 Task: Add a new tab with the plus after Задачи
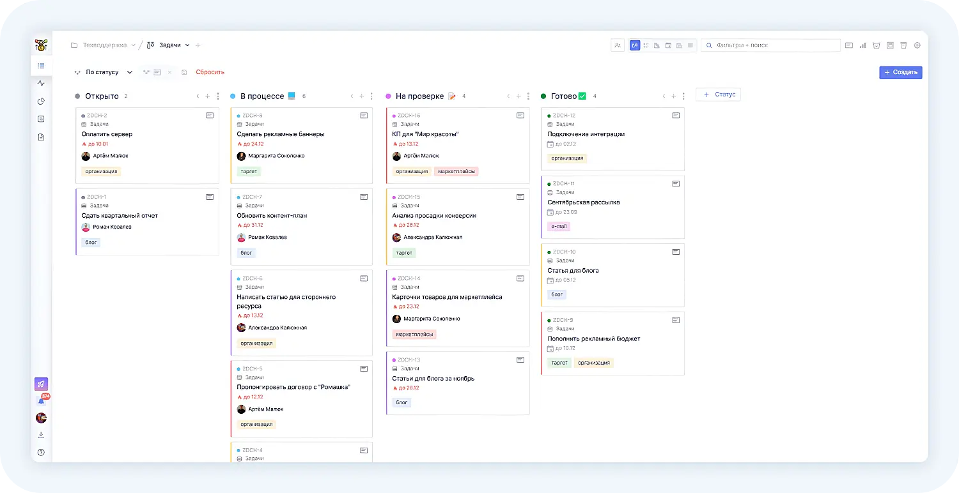(198, 45)
